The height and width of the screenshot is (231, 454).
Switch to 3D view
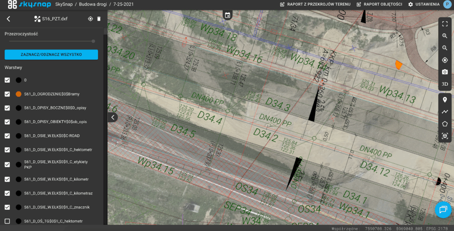point(445,84)
